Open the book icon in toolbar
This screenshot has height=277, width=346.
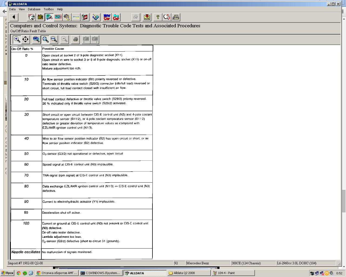tap(85, 17)
